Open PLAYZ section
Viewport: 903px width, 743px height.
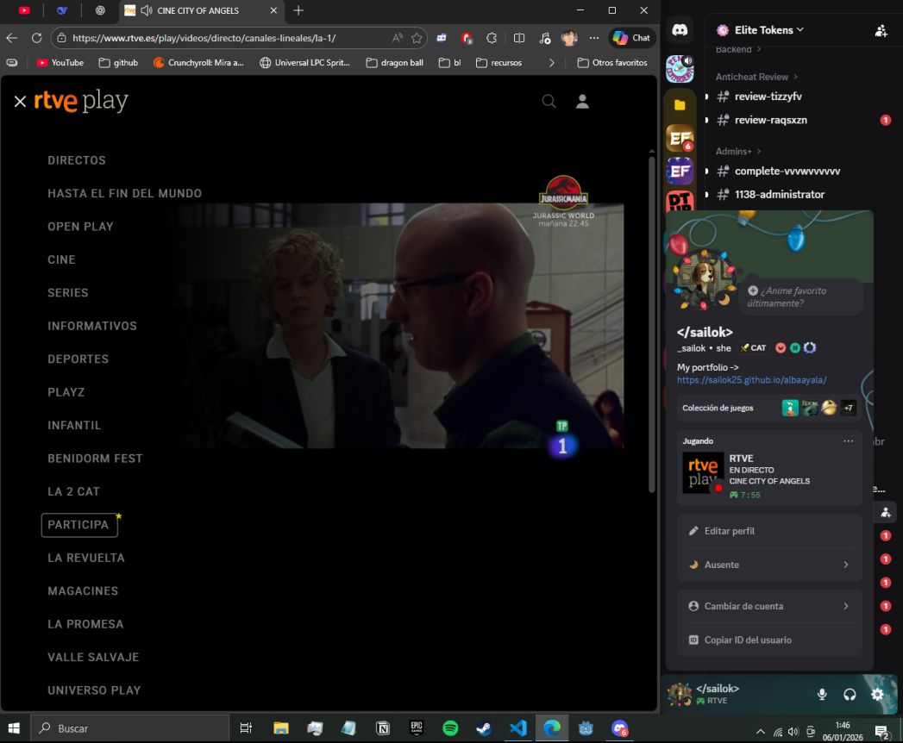tap(66, 392)
